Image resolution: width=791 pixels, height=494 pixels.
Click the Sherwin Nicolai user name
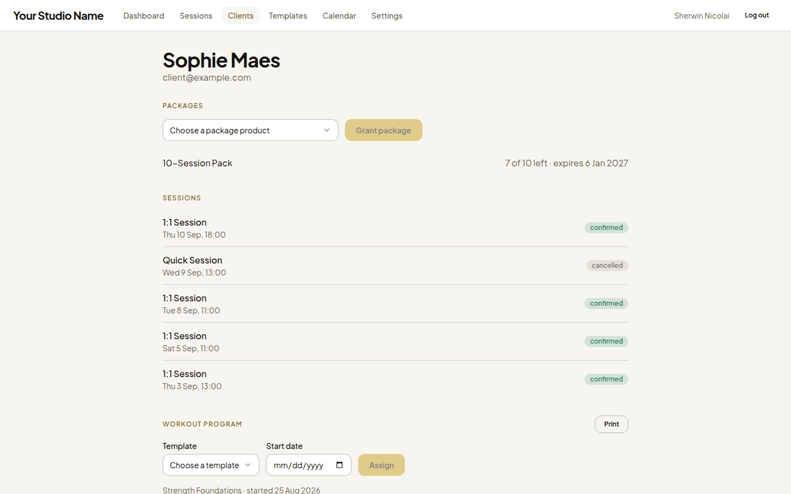pos(702,16)
